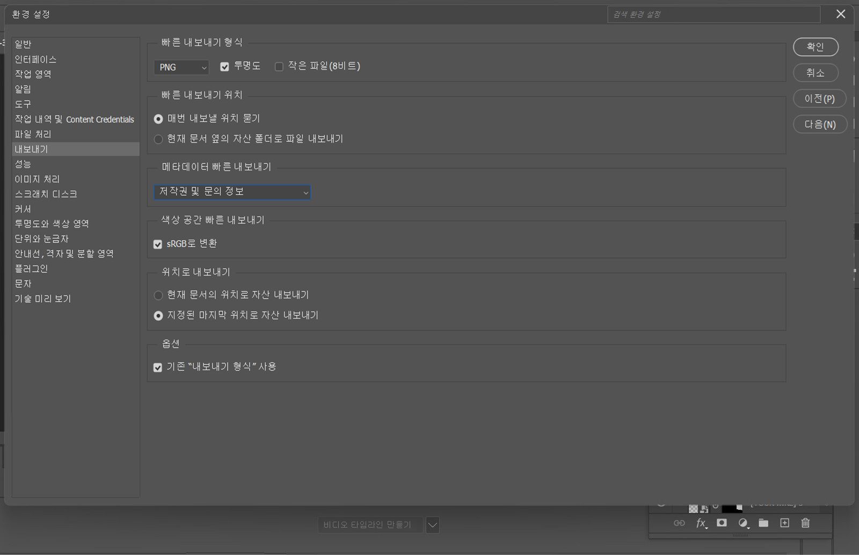
Task: Select the link layers icon
Action: (679, 523)
